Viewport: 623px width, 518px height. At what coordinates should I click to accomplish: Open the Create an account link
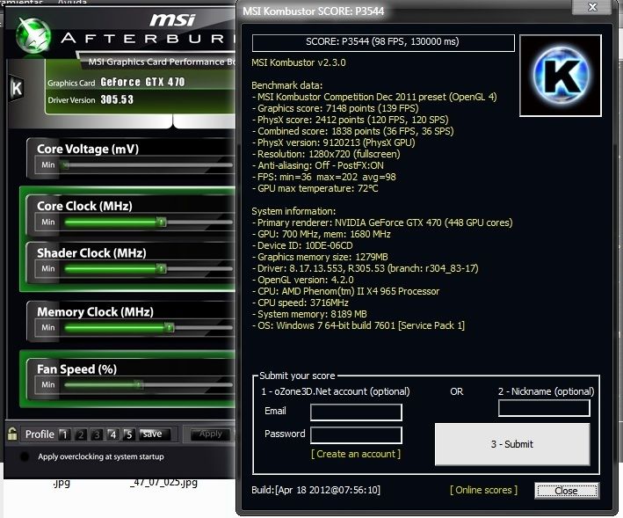356,454
